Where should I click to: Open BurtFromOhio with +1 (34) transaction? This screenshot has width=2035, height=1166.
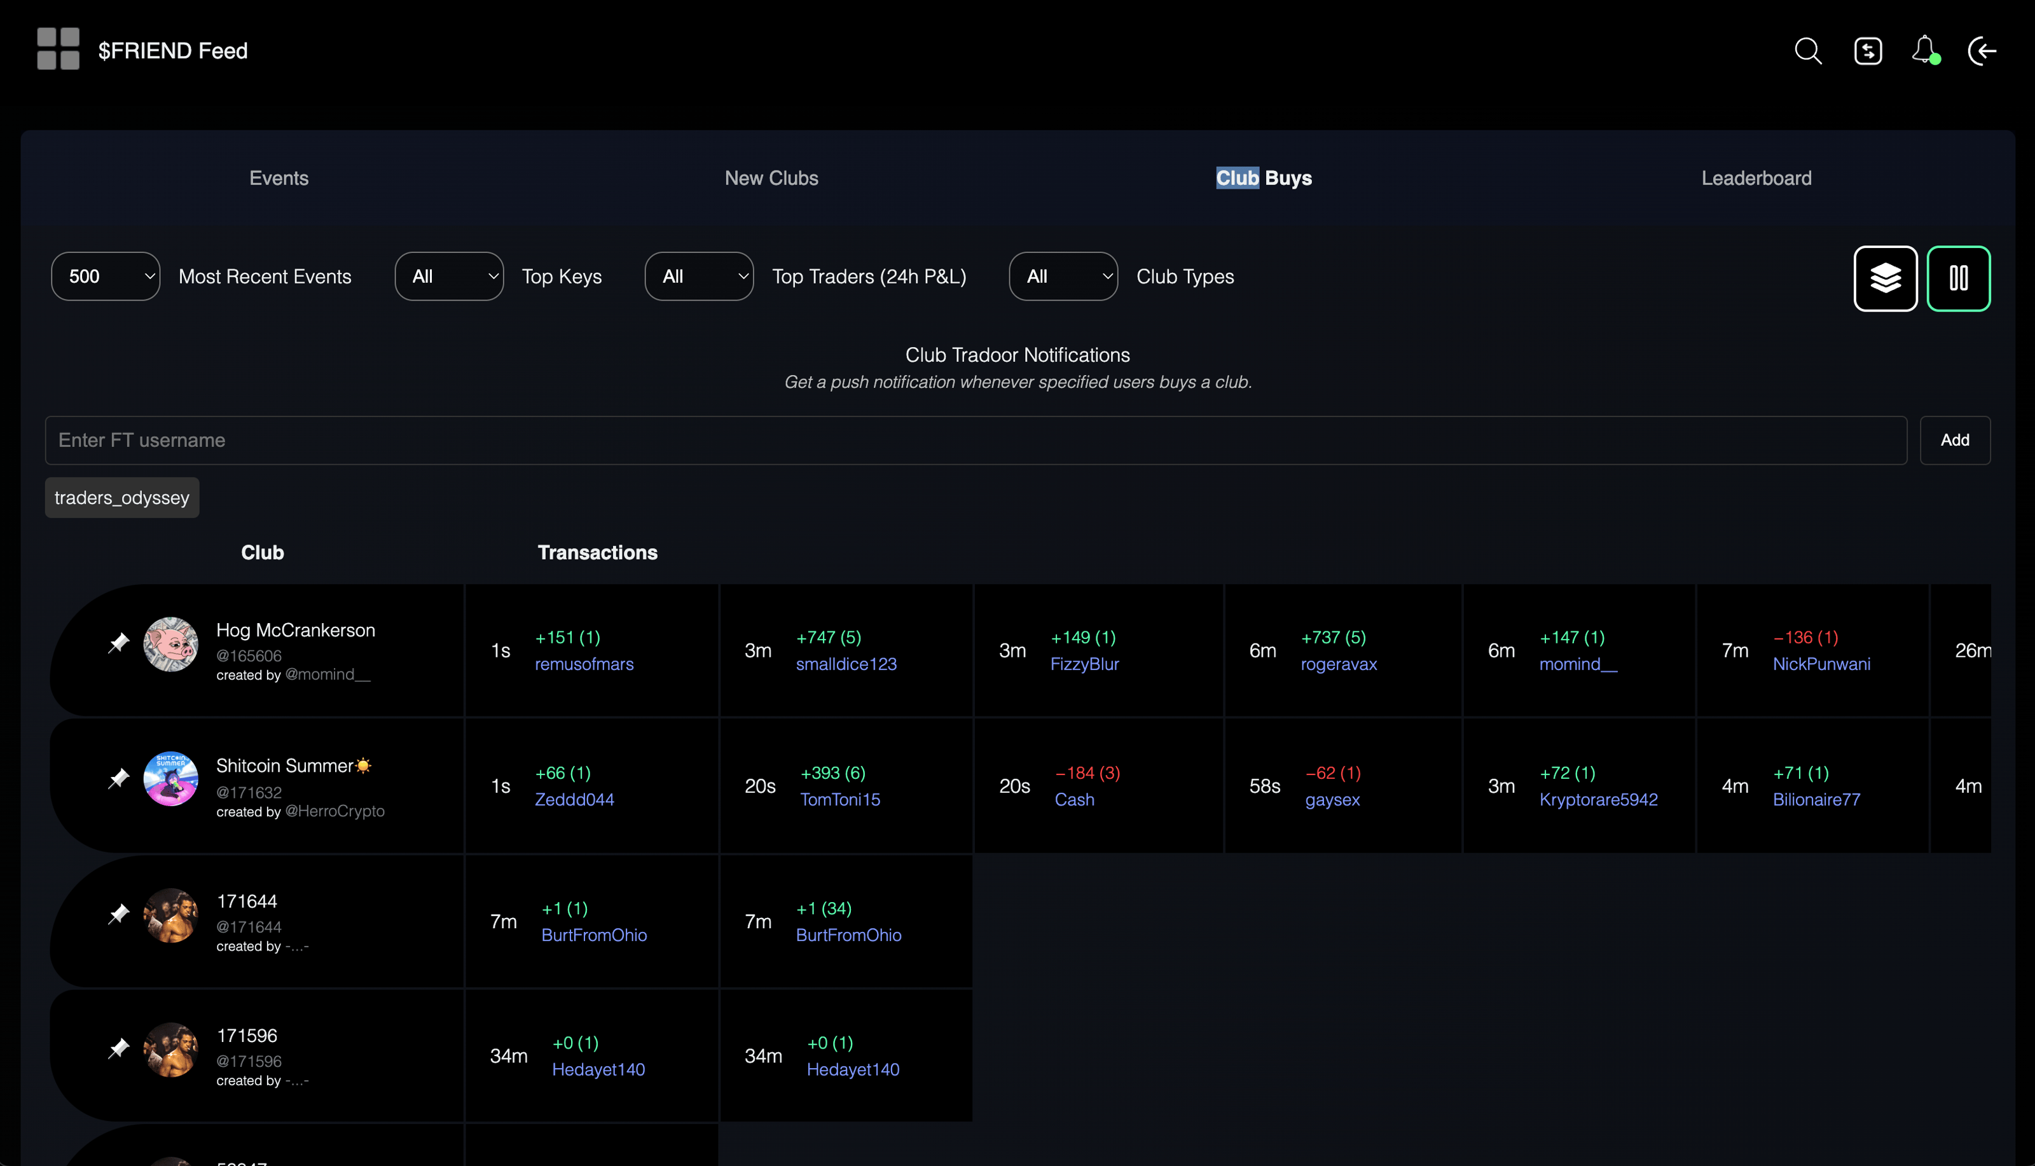848,935
